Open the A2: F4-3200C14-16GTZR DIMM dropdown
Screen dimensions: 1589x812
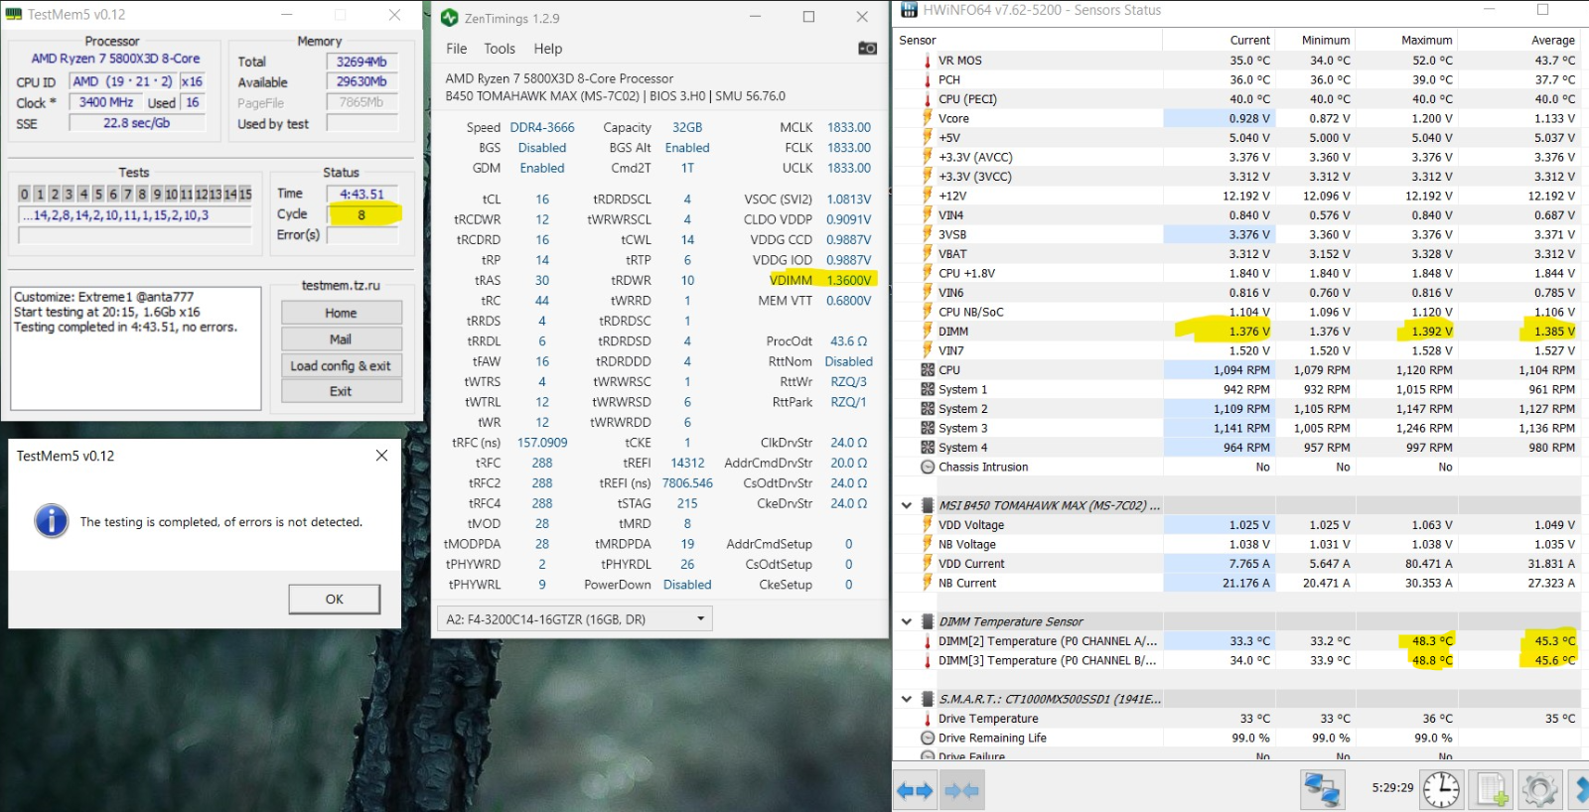point(575,618)
